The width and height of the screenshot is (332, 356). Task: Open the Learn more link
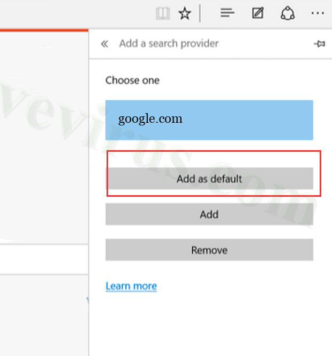coord(131,286)
